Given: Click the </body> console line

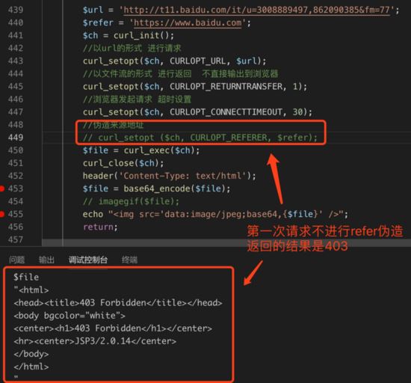Looking at the screenshot, I should click(31, 354).
